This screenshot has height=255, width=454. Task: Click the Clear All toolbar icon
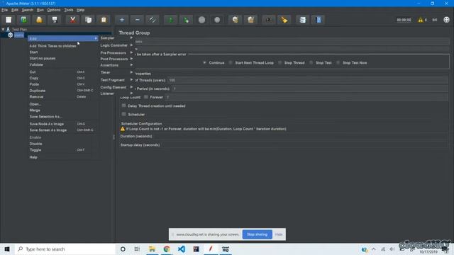point(250,20)
